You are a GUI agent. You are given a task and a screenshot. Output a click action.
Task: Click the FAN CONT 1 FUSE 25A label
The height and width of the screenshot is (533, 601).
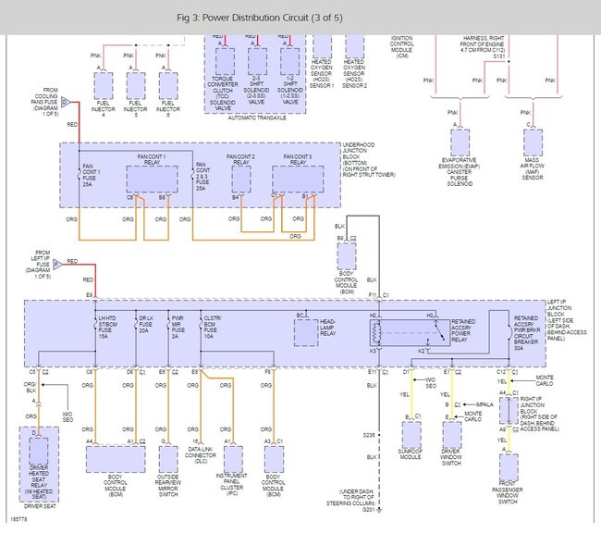(x=91, y=176)
